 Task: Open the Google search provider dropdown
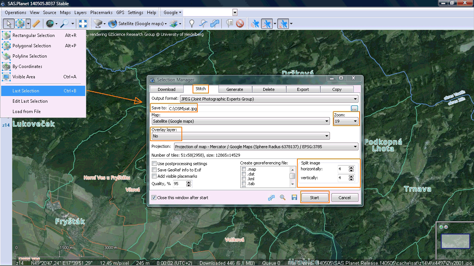pos(173,13)
